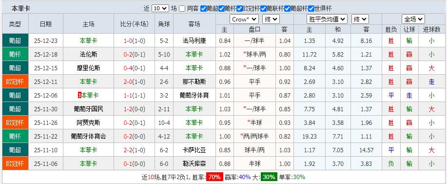Image resolution: width=447 pixels, height=184 pixels.
Task: Click the score 2-2(1-0)
Action: pos(134,150)
